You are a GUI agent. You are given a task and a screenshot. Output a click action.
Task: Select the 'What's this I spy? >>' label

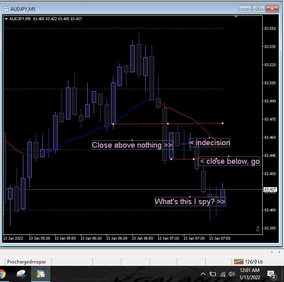click(190, 201)
